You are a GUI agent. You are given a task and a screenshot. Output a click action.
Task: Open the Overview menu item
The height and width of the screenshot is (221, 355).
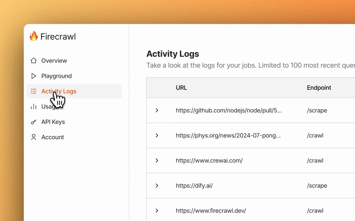54,60
